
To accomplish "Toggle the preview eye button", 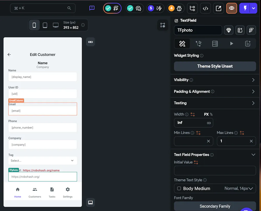I will (232, 8).
